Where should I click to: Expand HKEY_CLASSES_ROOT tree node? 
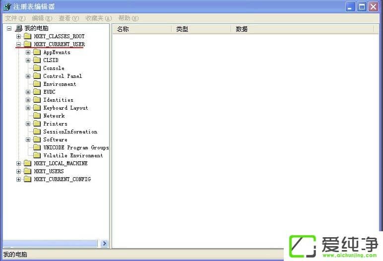coord(18,36)
